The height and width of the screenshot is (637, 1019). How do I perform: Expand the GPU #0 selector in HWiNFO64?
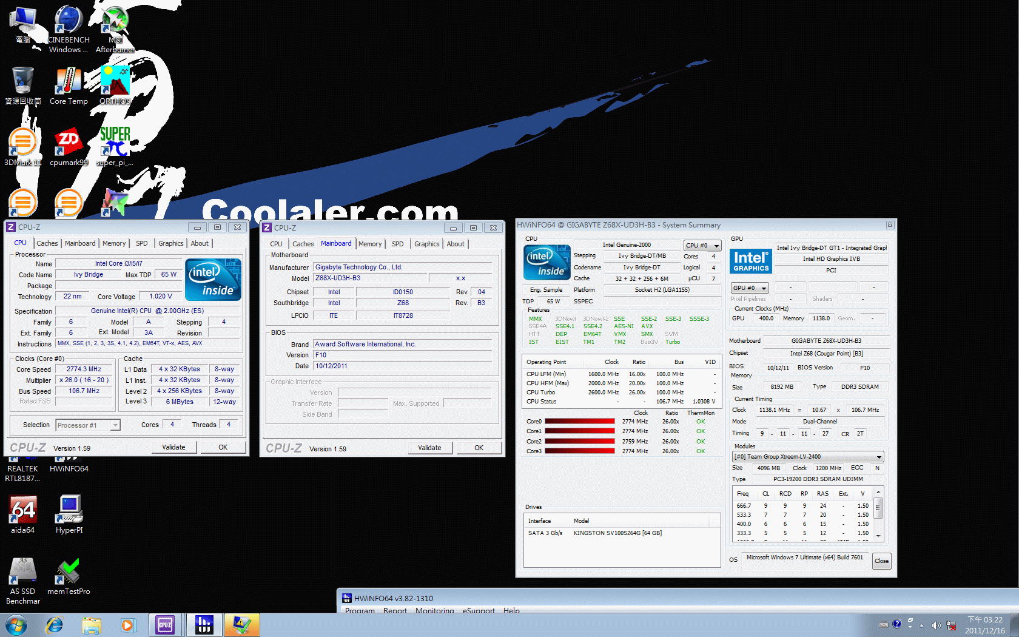coord(750,288)
